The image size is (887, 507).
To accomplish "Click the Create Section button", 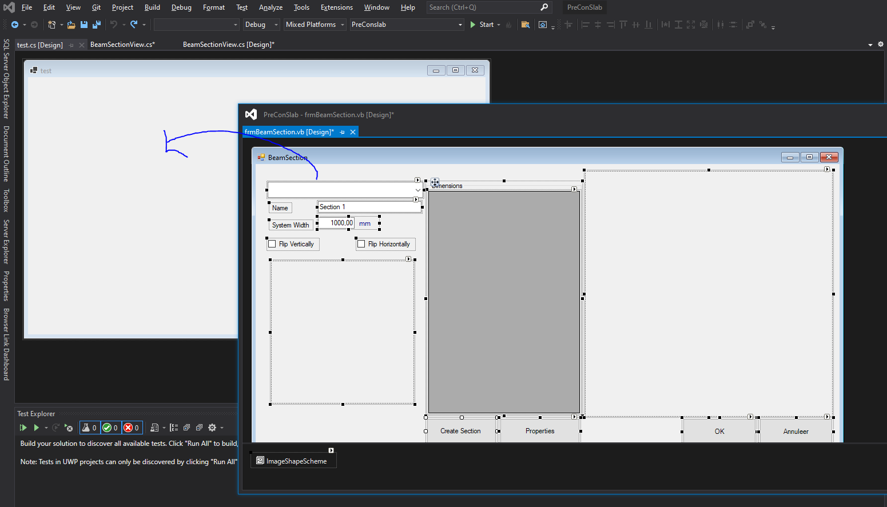I will (460, 431).
